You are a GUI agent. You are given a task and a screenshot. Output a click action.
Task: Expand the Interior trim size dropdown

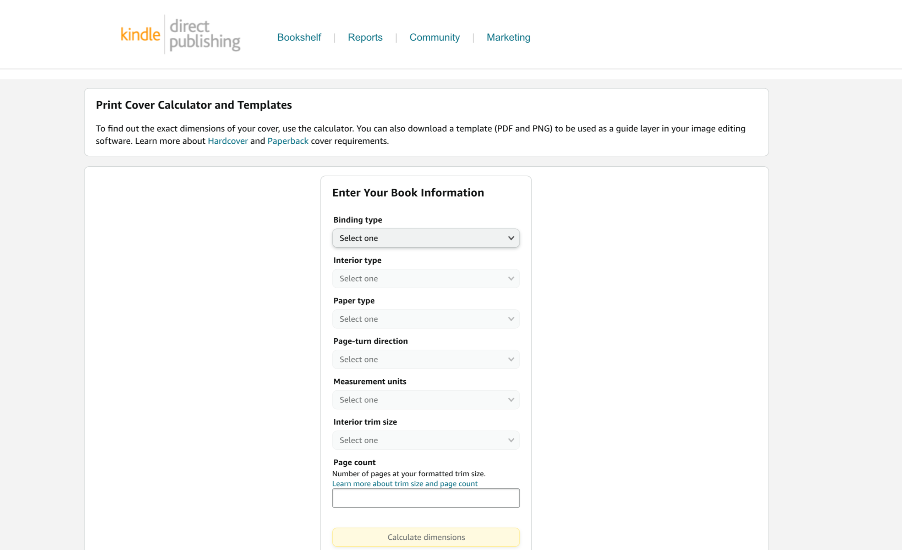pos(425,440)
